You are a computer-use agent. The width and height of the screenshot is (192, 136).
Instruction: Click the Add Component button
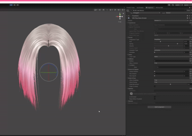159,107
